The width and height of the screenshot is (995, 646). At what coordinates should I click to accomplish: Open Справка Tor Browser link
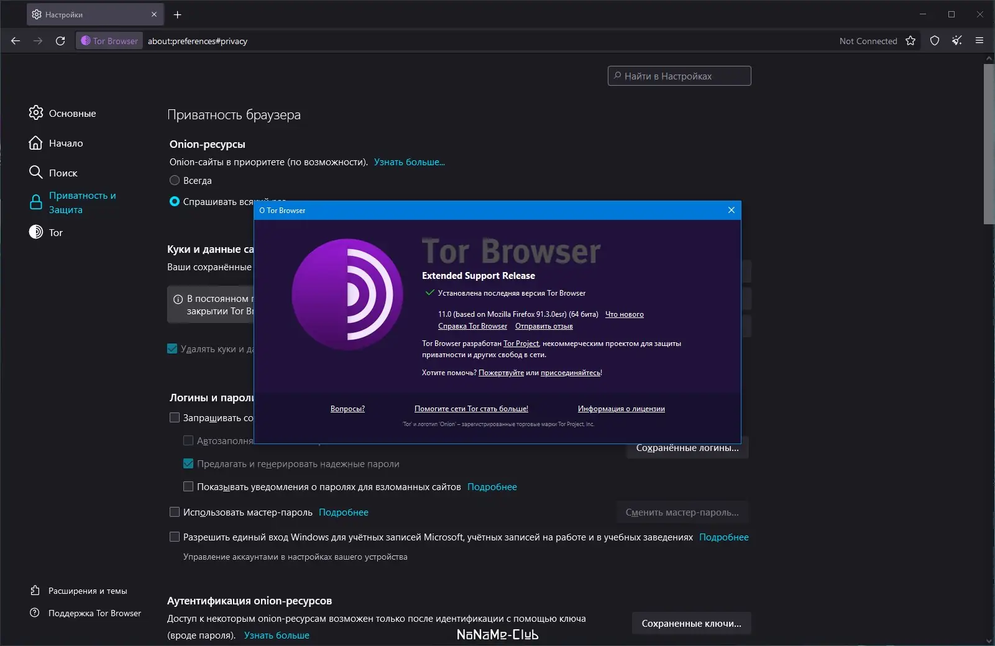coord(472,326)
